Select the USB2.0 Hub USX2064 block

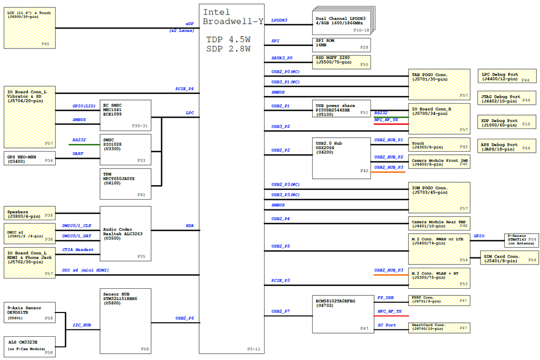point(342,158)
